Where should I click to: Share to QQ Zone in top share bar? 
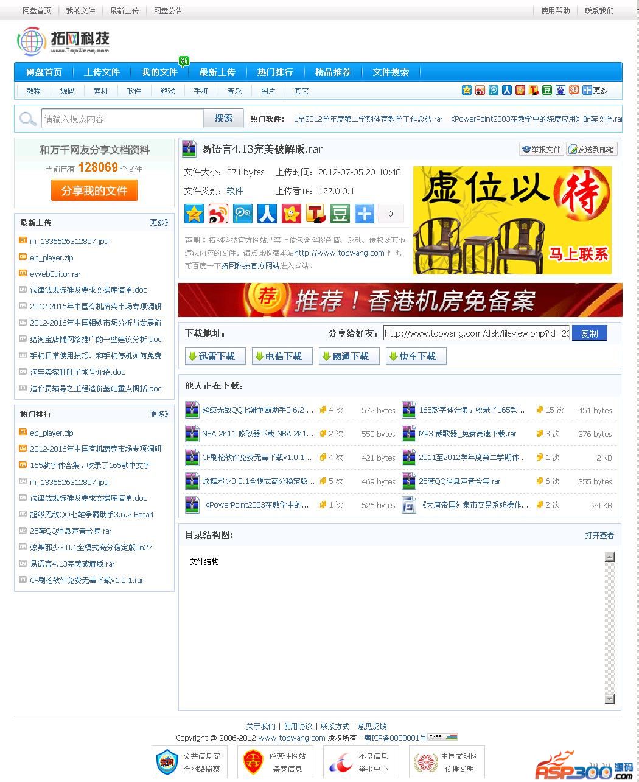coord(467,90)
